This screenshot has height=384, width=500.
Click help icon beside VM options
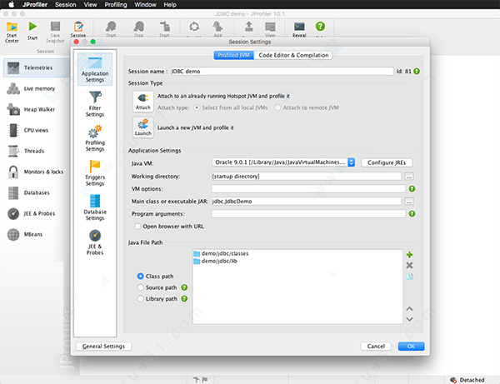point(412,189)
